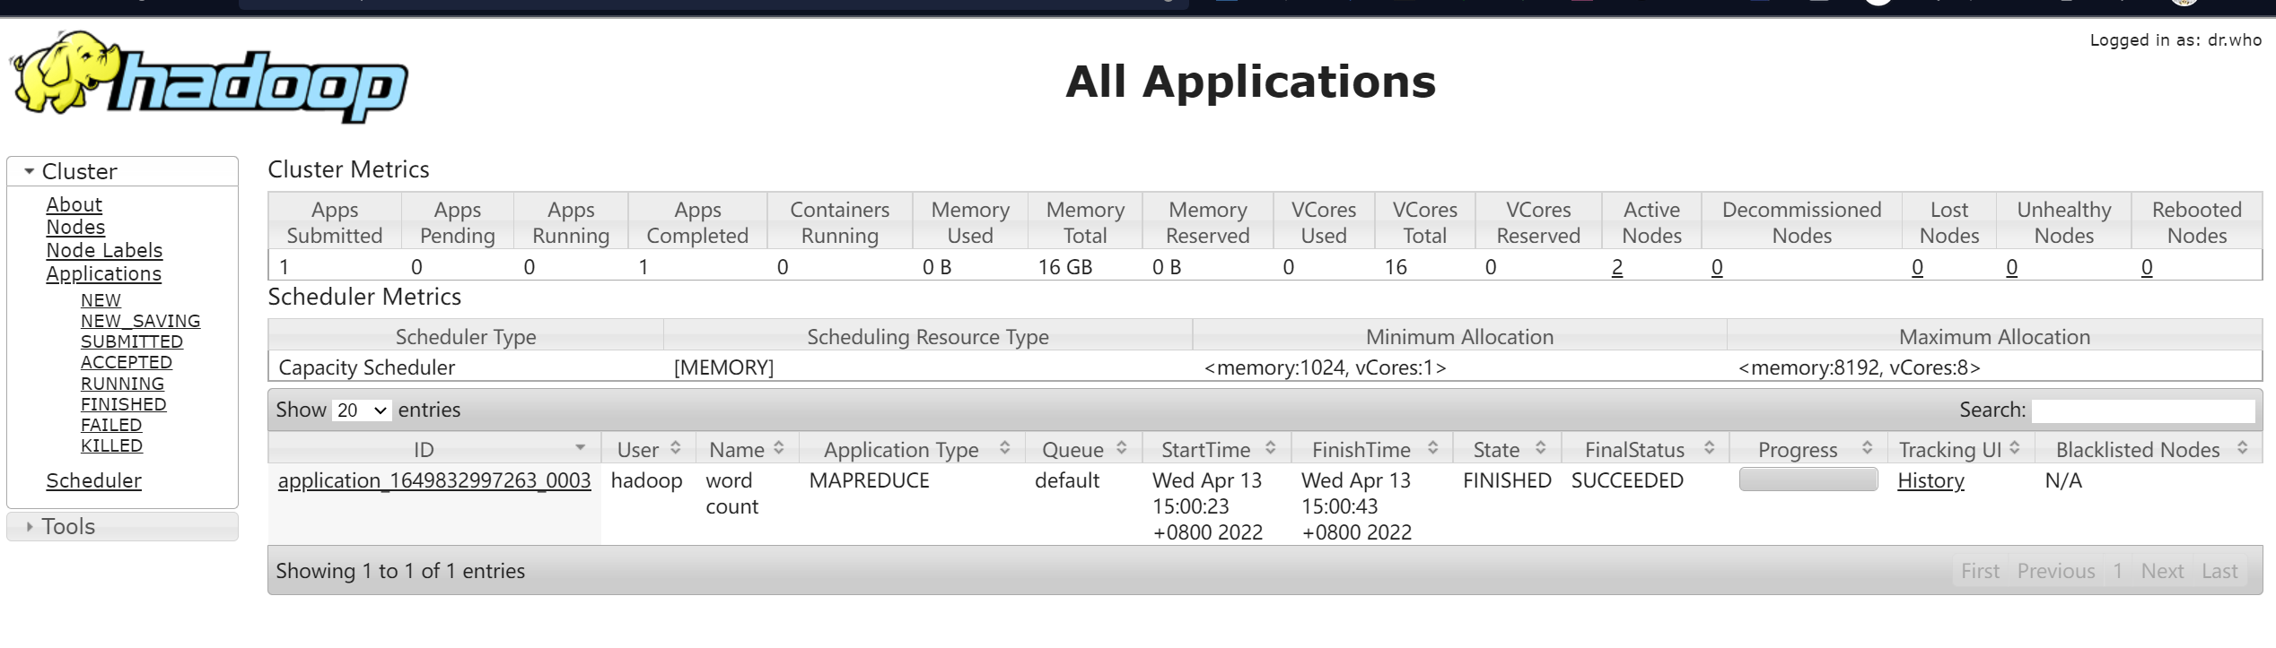
Task: Open the Show entries count dropdown
Action: point(362,410)
